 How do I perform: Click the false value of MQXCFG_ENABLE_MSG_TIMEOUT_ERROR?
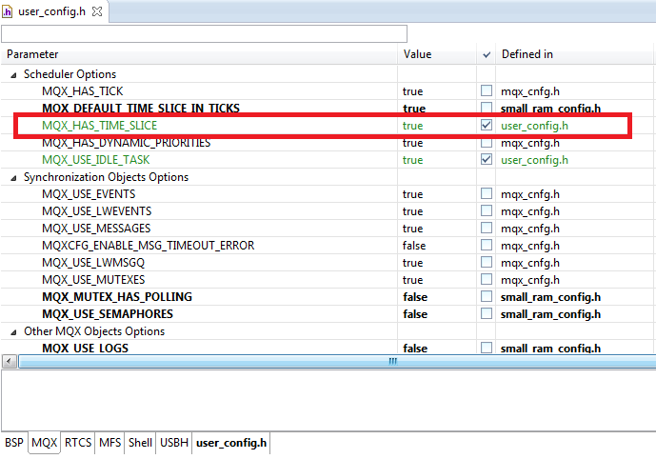pos(414,246)
